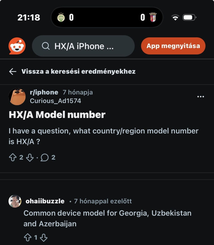The height and width of the screenshot is (245, 214).
Task: Tap the back arrow icon
Action: pos(13,72)
